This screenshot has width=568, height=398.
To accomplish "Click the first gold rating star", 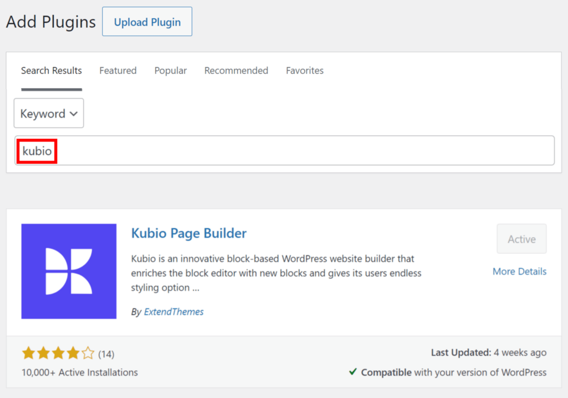I will point(28,352).
